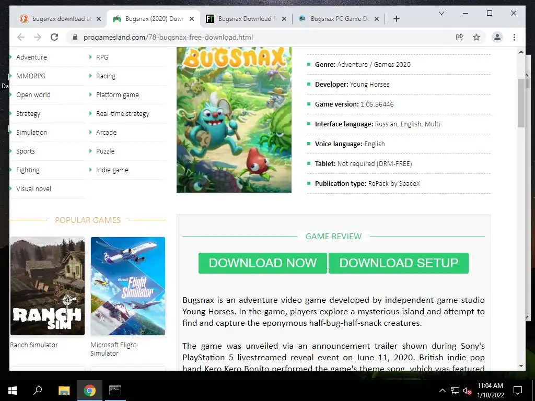This screenshot has width=535, height=401.
Task: Click the 'Microsoft Flight Simulator' title link
Action: [x=113, y=349]
